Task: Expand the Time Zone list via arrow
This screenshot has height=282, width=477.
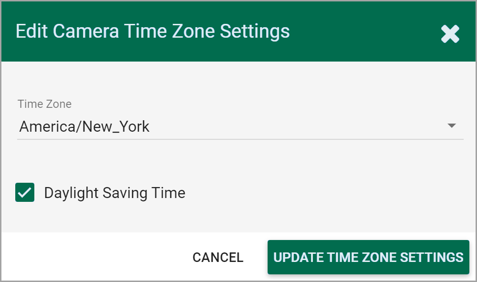Action: point(452,126)
